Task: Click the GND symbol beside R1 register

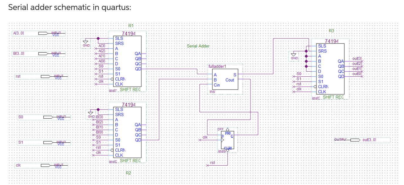Action: [86, 43]
